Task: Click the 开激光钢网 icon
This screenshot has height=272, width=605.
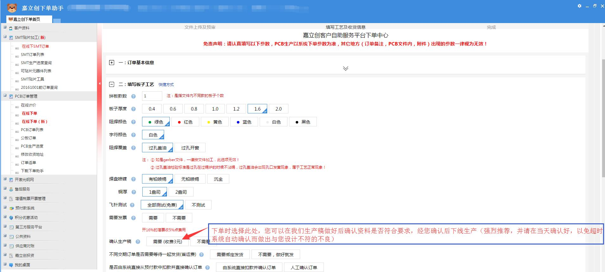Action: coord(11,180)
